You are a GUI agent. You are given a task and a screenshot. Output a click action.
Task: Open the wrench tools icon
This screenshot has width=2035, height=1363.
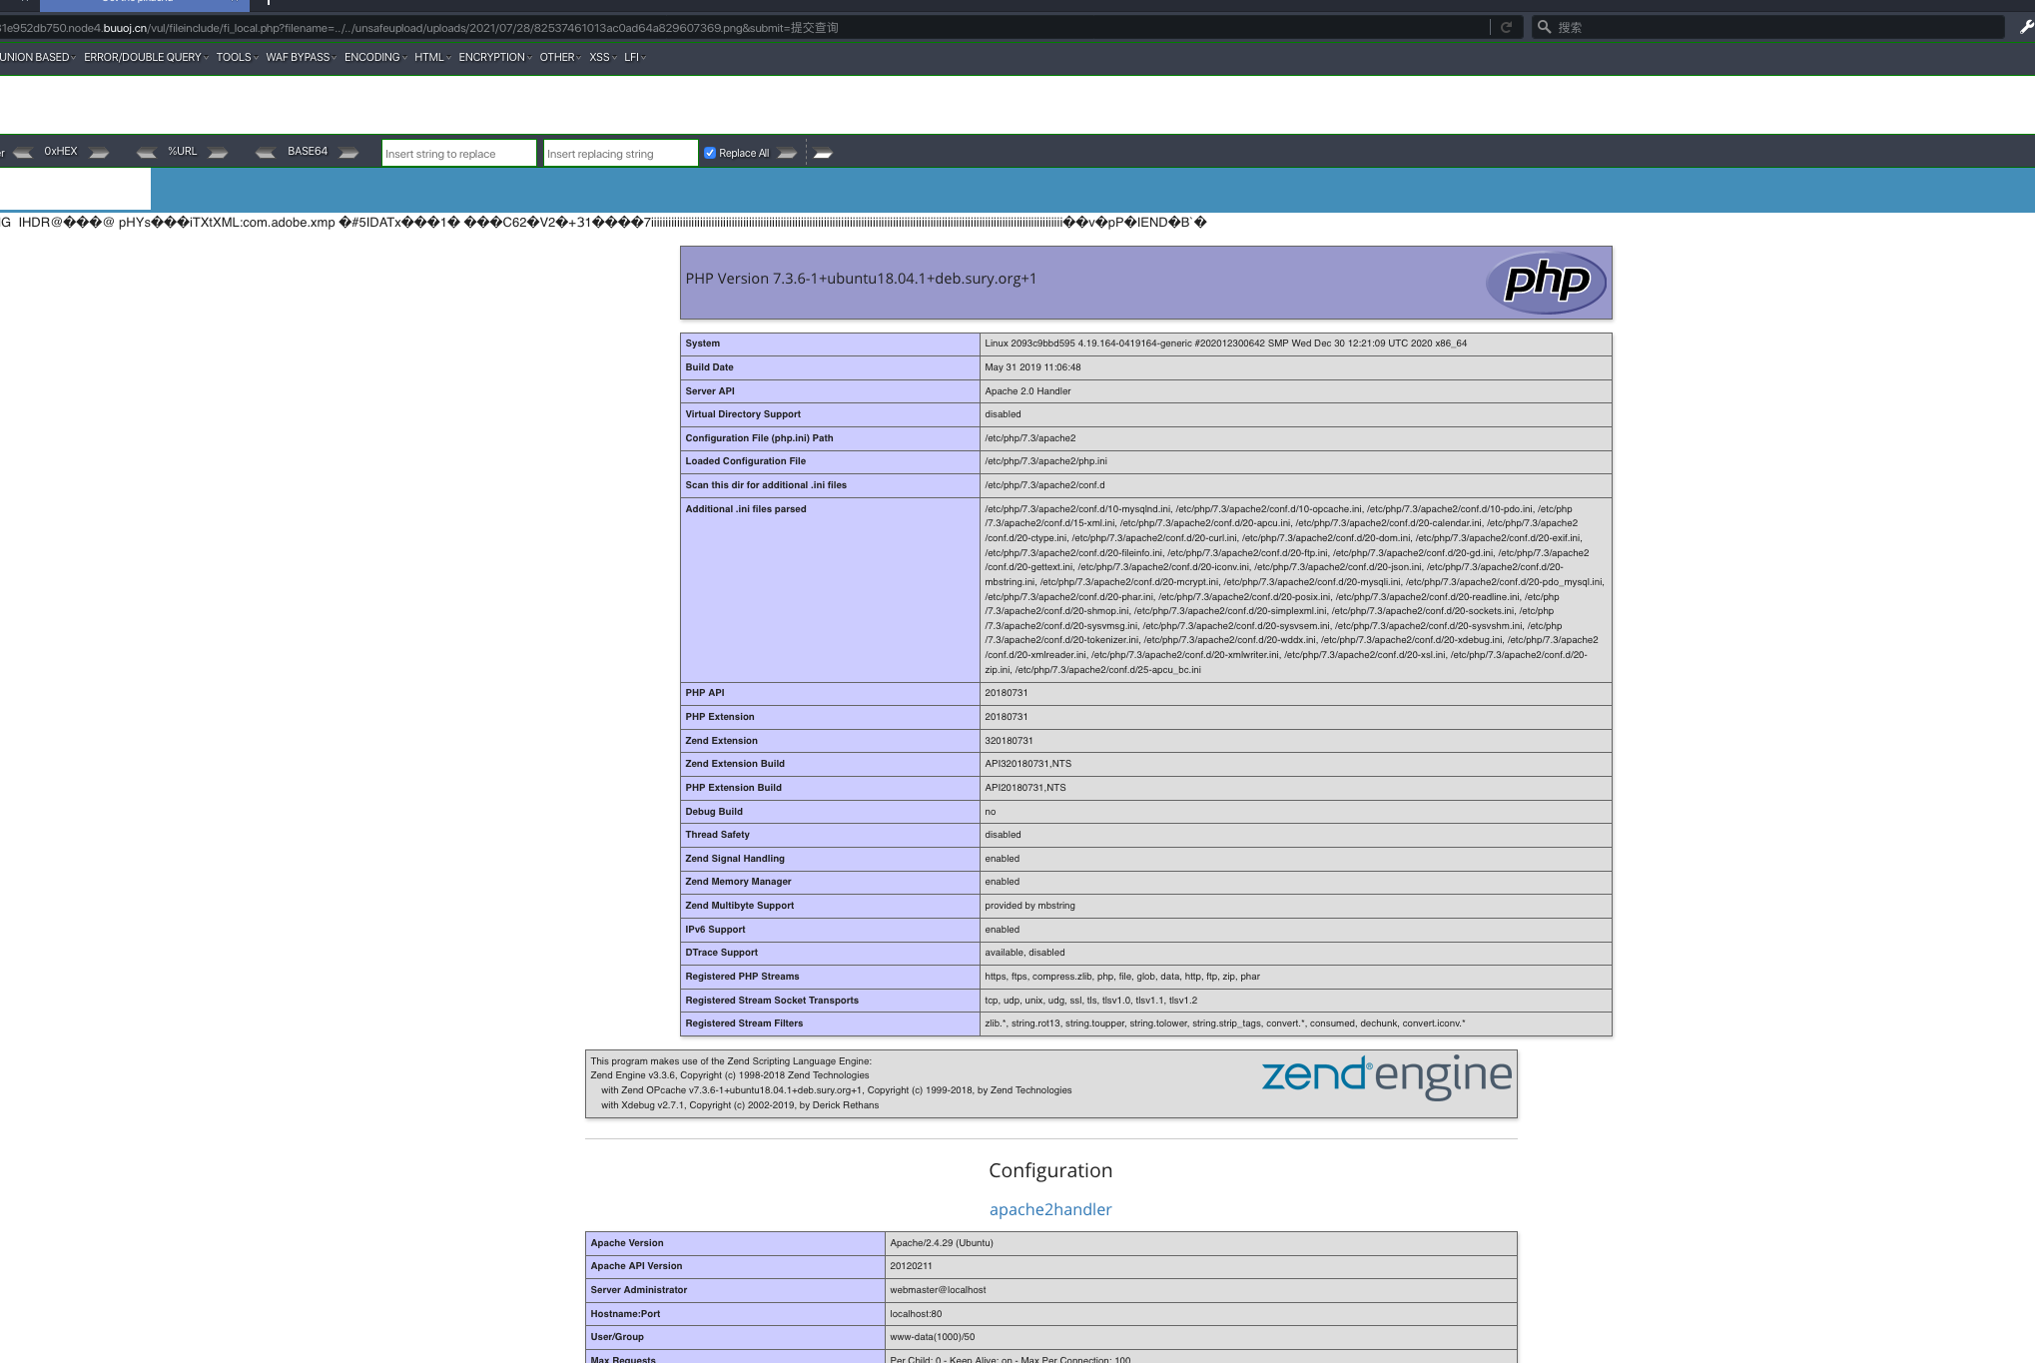[2026, 27]
